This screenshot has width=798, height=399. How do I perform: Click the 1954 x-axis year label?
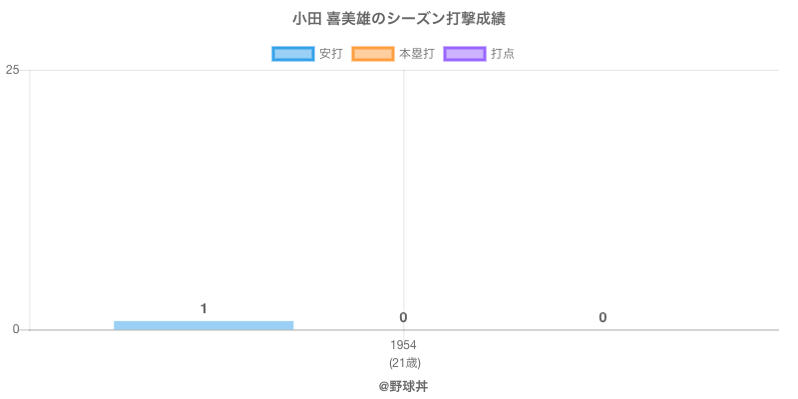[404, 345]
